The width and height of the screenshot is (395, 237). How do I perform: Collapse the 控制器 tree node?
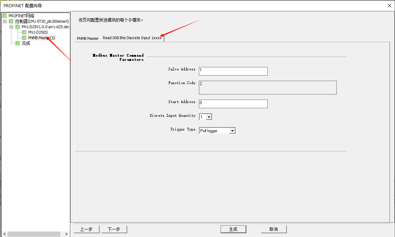coord(5,21)
